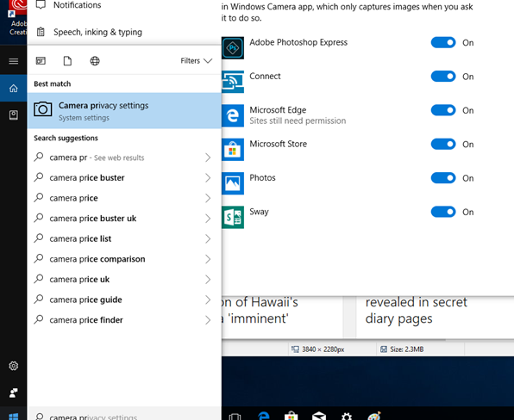Select 'camera price guide' suggestion text
Screen dimensions: 514x420
coord(85,300)
